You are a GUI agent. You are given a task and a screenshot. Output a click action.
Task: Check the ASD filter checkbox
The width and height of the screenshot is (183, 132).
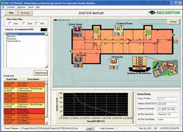(37, 23)
